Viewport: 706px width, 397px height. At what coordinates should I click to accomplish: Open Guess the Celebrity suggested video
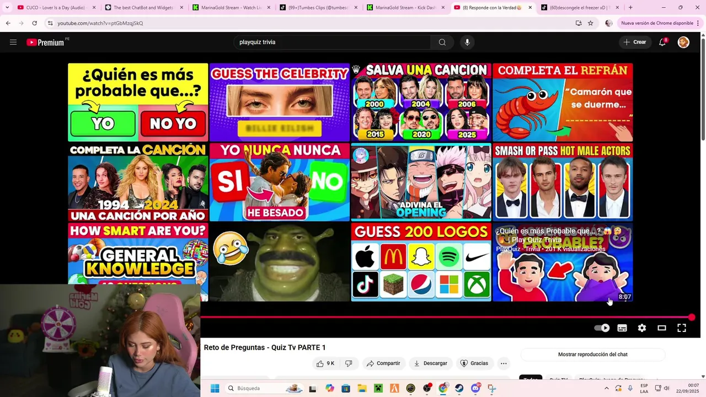(x=280, y=102)
